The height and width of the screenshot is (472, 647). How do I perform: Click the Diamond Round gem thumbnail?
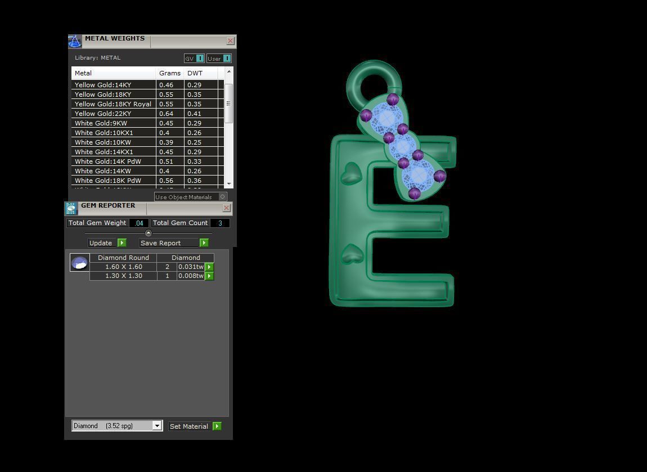(x=80, y=262)
